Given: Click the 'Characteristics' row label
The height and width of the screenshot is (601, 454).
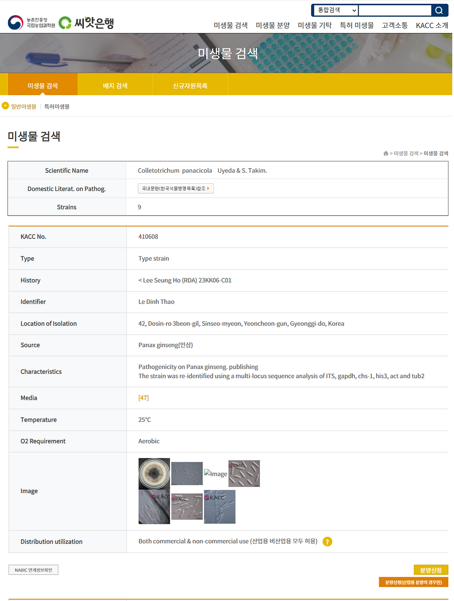Looking at the screenshot, I should pos(41,372).
